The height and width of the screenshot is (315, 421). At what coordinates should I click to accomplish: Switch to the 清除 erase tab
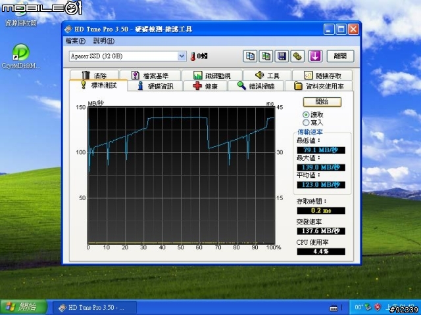click(x=94, y=75)
